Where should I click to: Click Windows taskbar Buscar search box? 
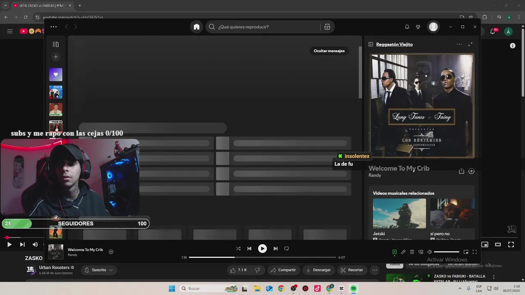click(209, 288)
